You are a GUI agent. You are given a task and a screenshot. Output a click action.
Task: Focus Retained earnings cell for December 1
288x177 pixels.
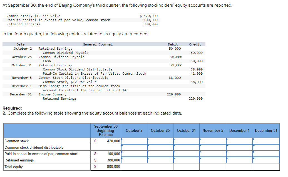click(x=239, y=160)
